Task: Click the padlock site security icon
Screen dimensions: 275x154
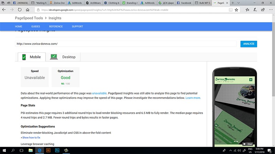Action: [x=38, y=10]
